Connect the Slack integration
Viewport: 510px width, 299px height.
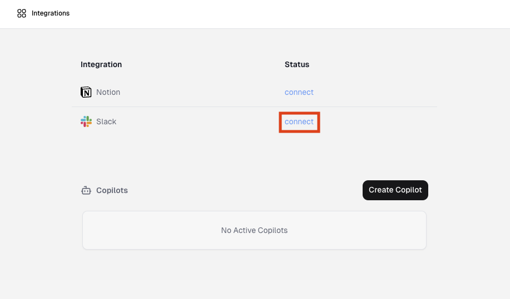pyautogui.click(x=299, y=121)
